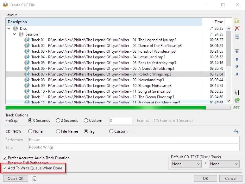Toggle Prefer Accurate Audio Track Duration
The width and height of the screenshot is (245, 184).
[5, 158]
